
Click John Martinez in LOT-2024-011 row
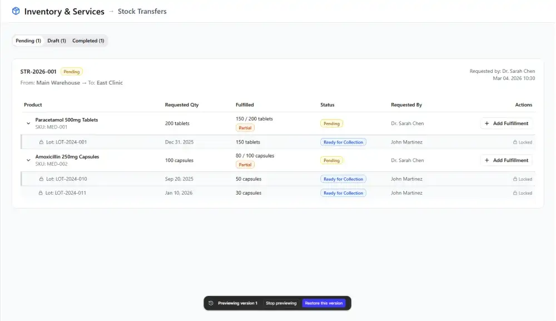tap(407, 193)
